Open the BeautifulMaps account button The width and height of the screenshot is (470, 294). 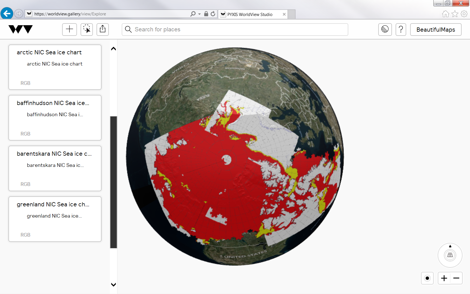pos(436,29)
